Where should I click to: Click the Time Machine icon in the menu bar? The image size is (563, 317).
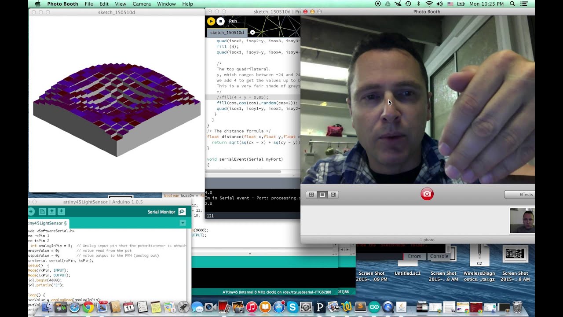coord(408,4)
